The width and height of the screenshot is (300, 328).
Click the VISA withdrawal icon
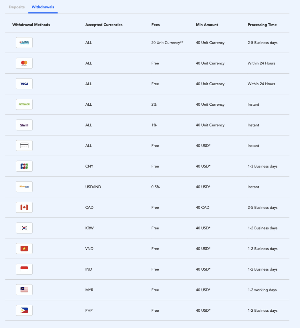(24, 84)
